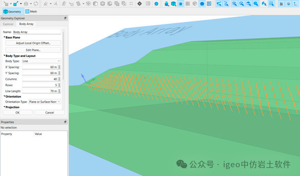The image size is (300, 176).
Task: Select the blue square extrude arrow tool
Action: (16, 4)
